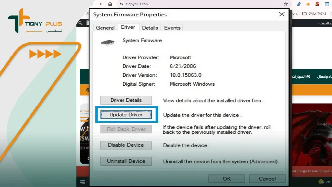
Task: Click the Uninstall Device button
Action: pyautogui.click(x=126, y=161)
